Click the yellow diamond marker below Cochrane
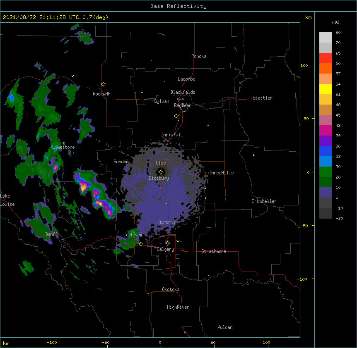Screen dimensions: 357x348 [x=141, y=244]
